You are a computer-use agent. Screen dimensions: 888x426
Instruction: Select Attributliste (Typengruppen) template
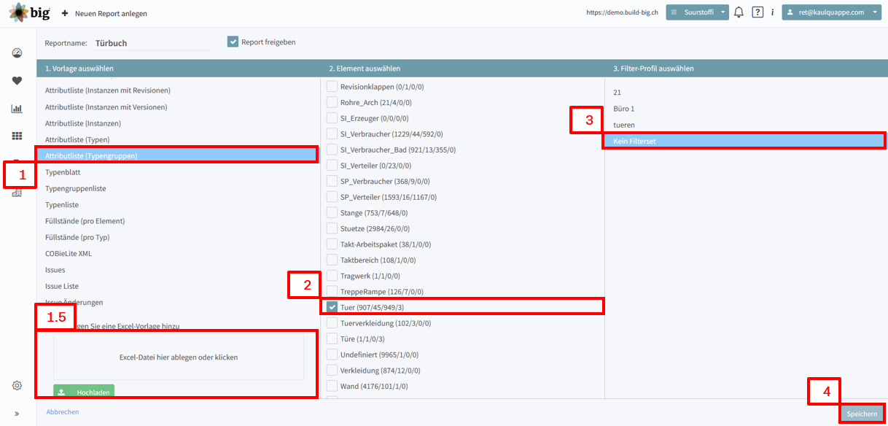178,155
